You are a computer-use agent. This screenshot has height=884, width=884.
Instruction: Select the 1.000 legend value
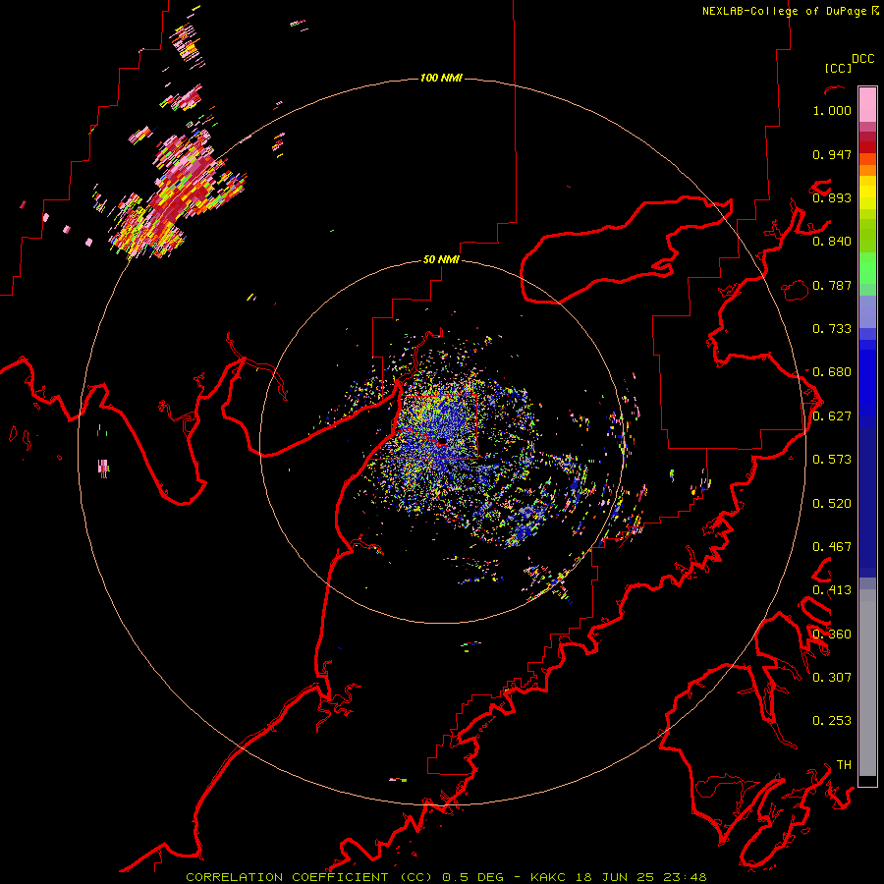pyautogui.click(x=832, y=110)
